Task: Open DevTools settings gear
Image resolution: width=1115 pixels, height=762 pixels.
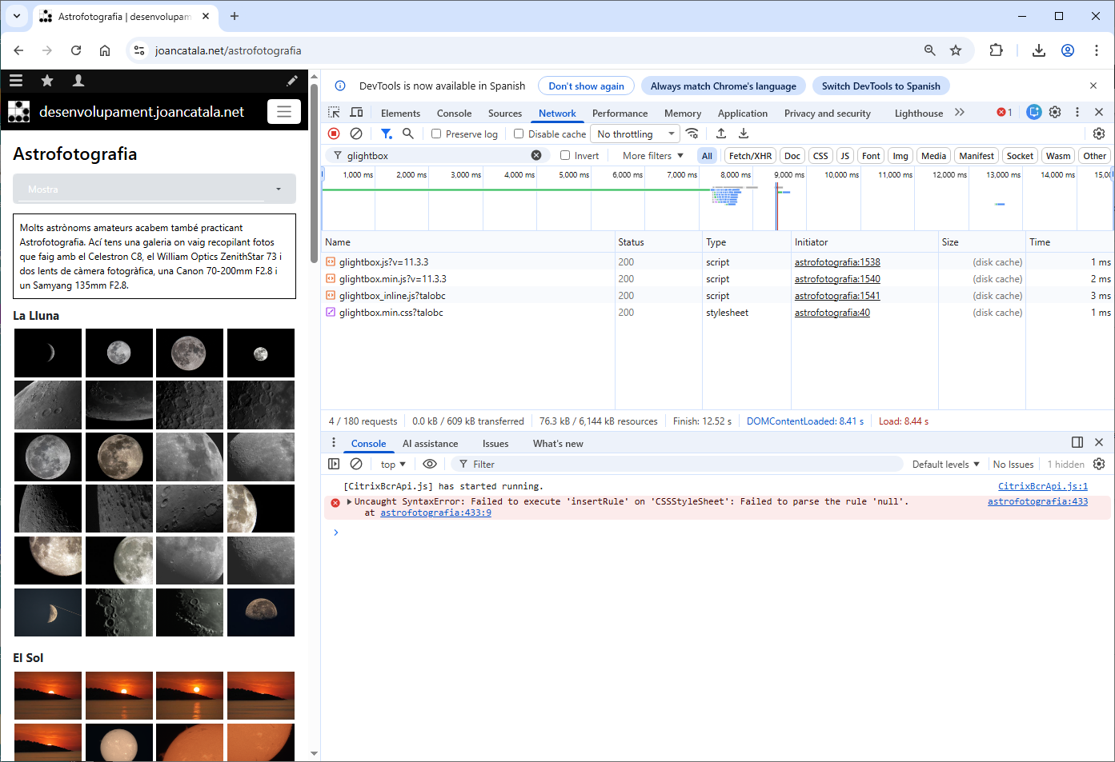Action: click(1055, 113)
